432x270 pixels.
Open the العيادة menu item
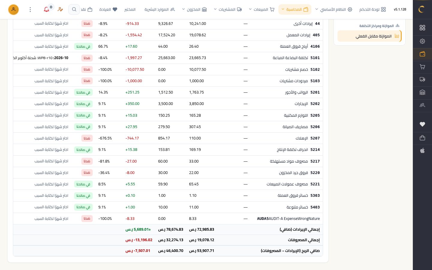coord(108,10)
